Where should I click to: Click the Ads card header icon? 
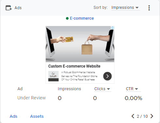[8, 8]
